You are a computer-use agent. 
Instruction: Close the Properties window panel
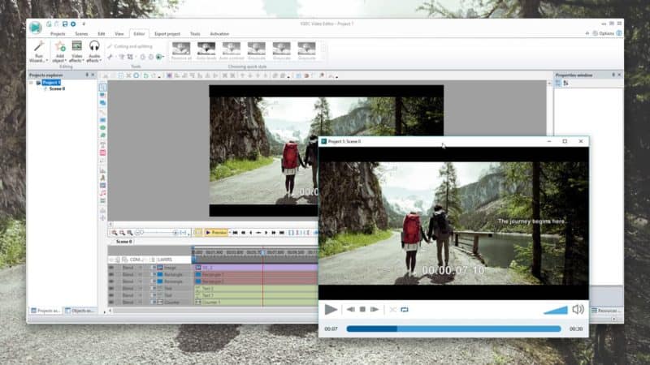pyautogui.click(x=619, y=75)
